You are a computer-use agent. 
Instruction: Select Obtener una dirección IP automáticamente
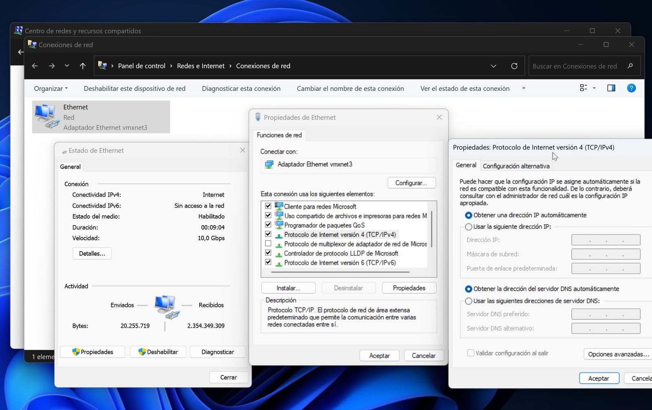tap(469, 215)
